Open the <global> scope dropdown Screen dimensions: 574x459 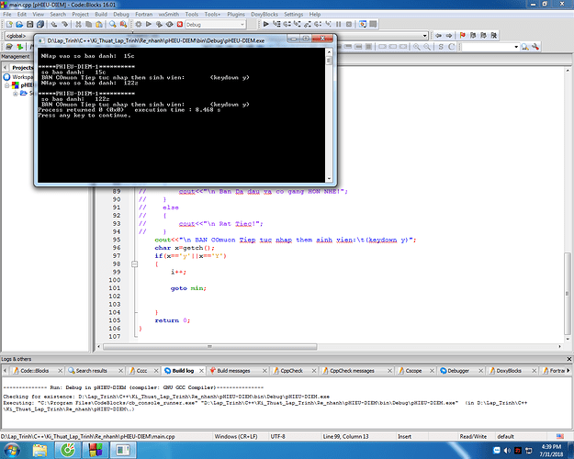click(x=17, y=37)
